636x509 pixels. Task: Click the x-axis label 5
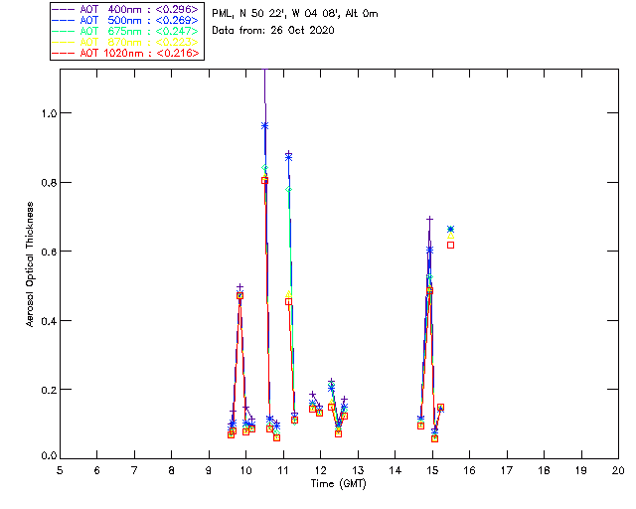point(60,470)
